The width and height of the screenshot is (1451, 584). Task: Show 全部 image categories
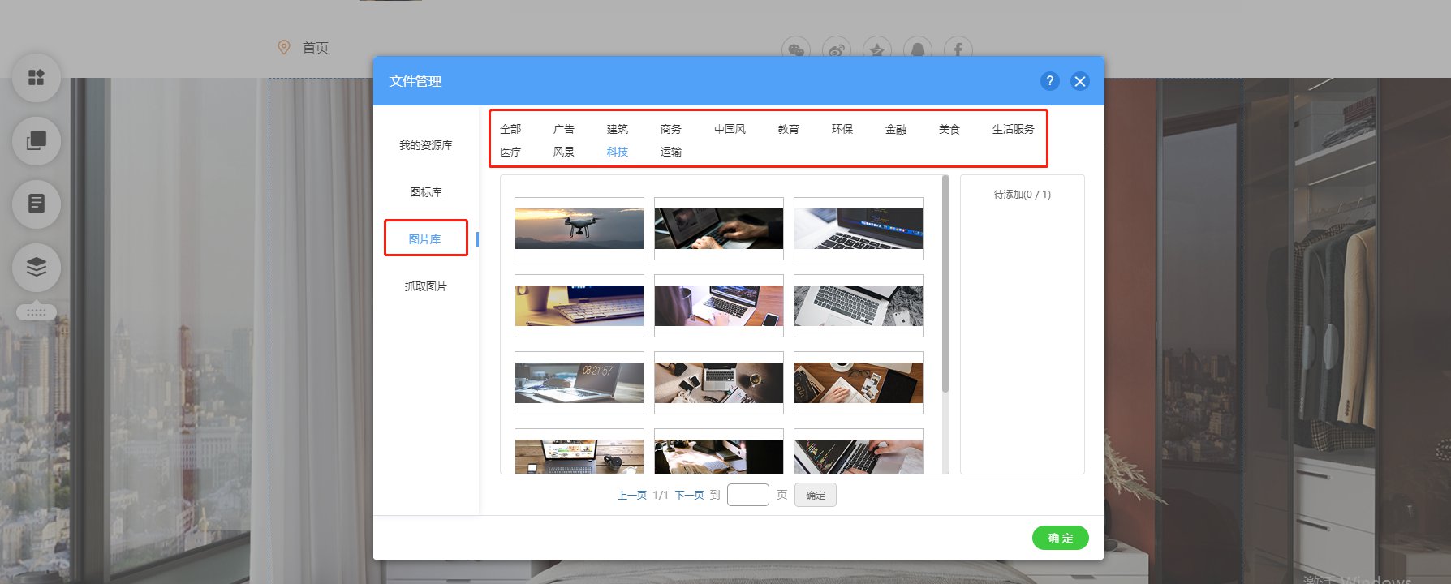510,129
